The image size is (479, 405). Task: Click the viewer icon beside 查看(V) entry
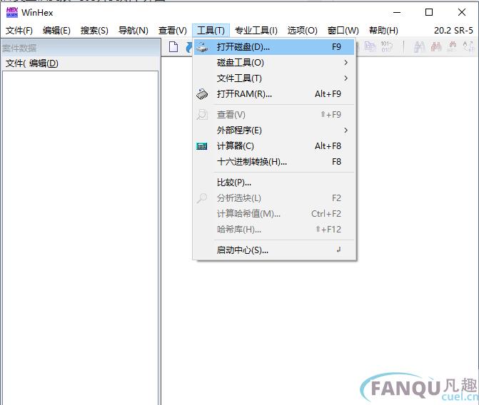(202, 115)
